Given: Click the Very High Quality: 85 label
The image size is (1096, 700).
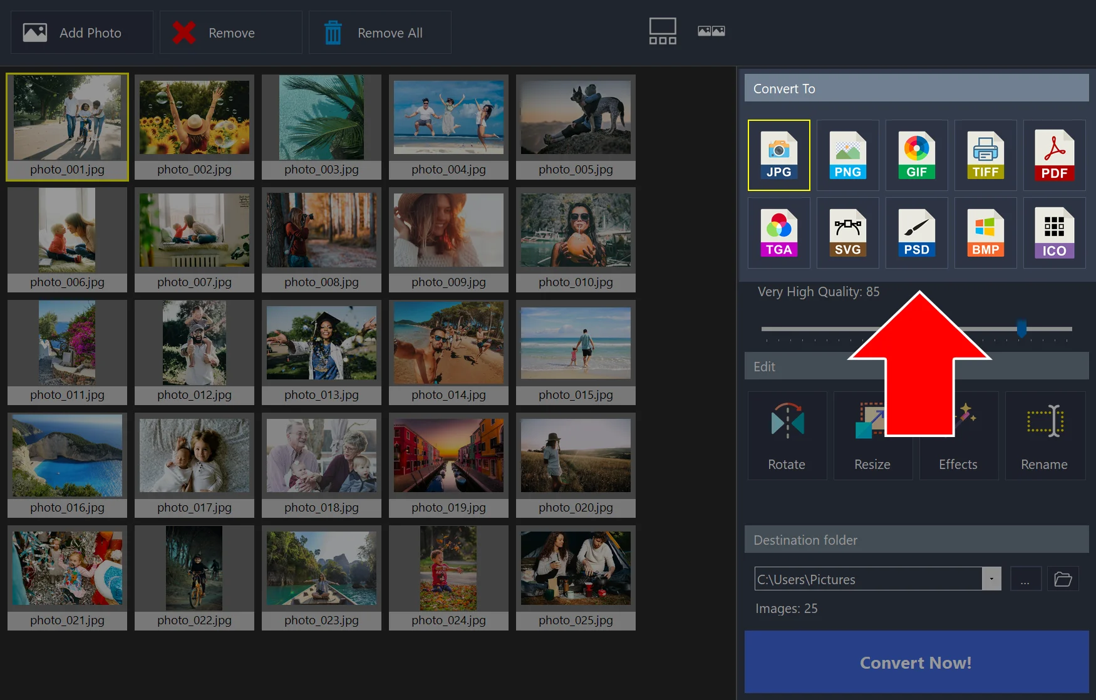Looking at the screenshot, I should click(819, 292).
